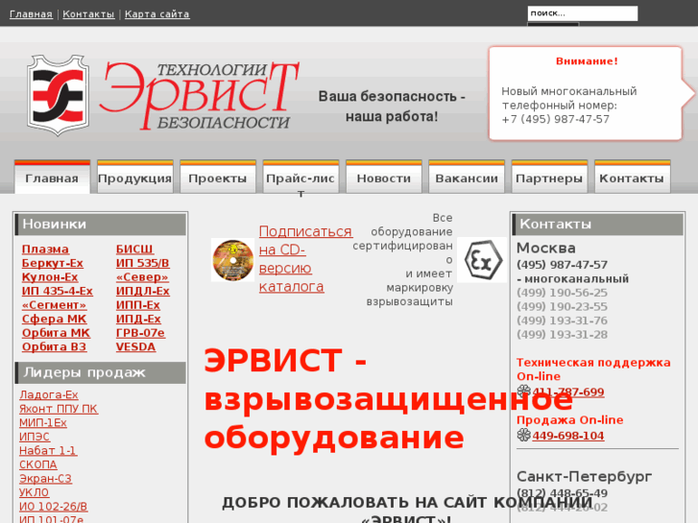
Task: Open the Главная link in top bar
Action: pos(31,14)
